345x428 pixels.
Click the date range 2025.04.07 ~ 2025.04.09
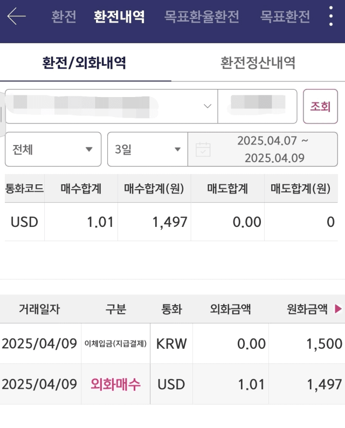coord(273,149)
